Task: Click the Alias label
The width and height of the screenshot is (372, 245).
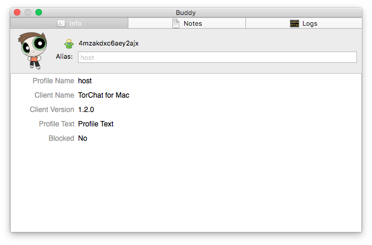Action: pyautogui.click(x=64, y=57)
